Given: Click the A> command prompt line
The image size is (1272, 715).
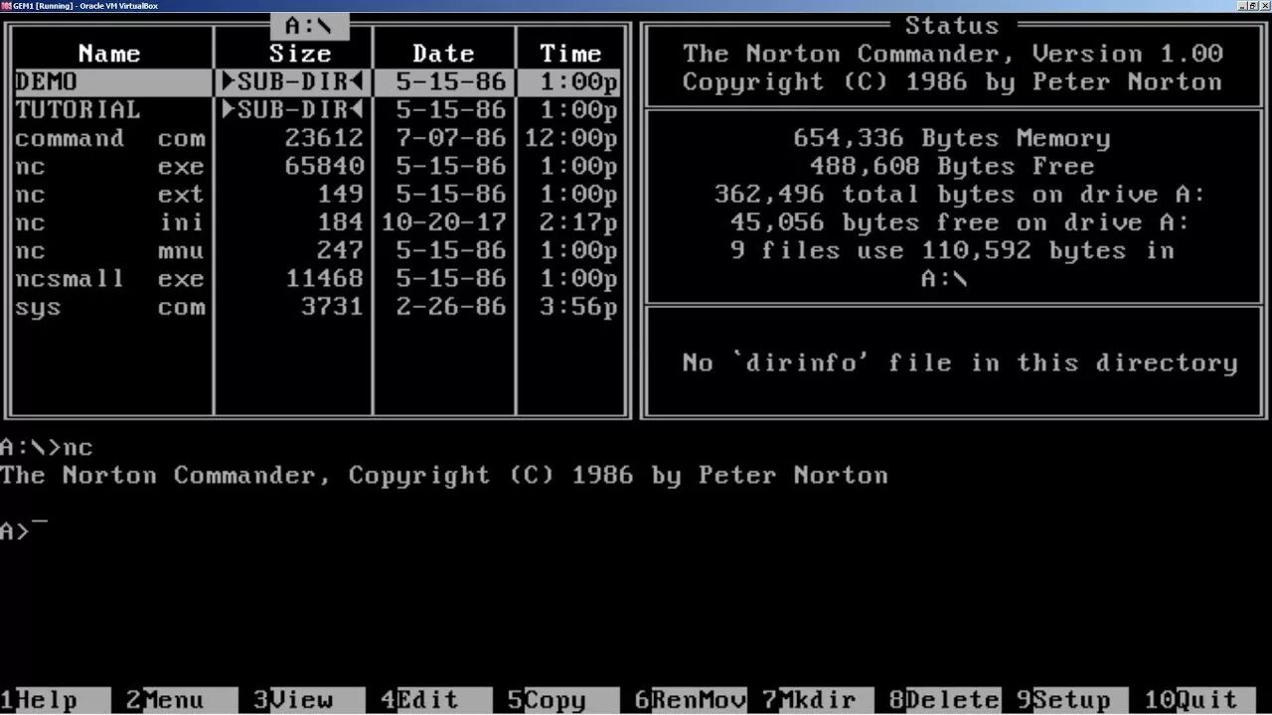Looking at the screenshot, I should (x=24, y=531).
